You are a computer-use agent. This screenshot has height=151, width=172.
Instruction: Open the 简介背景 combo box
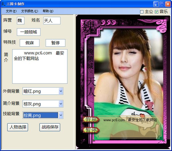click(60, 104)
